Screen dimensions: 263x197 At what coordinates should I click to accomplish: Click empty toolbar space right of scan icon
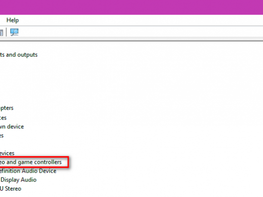click(x=141, y=32)
